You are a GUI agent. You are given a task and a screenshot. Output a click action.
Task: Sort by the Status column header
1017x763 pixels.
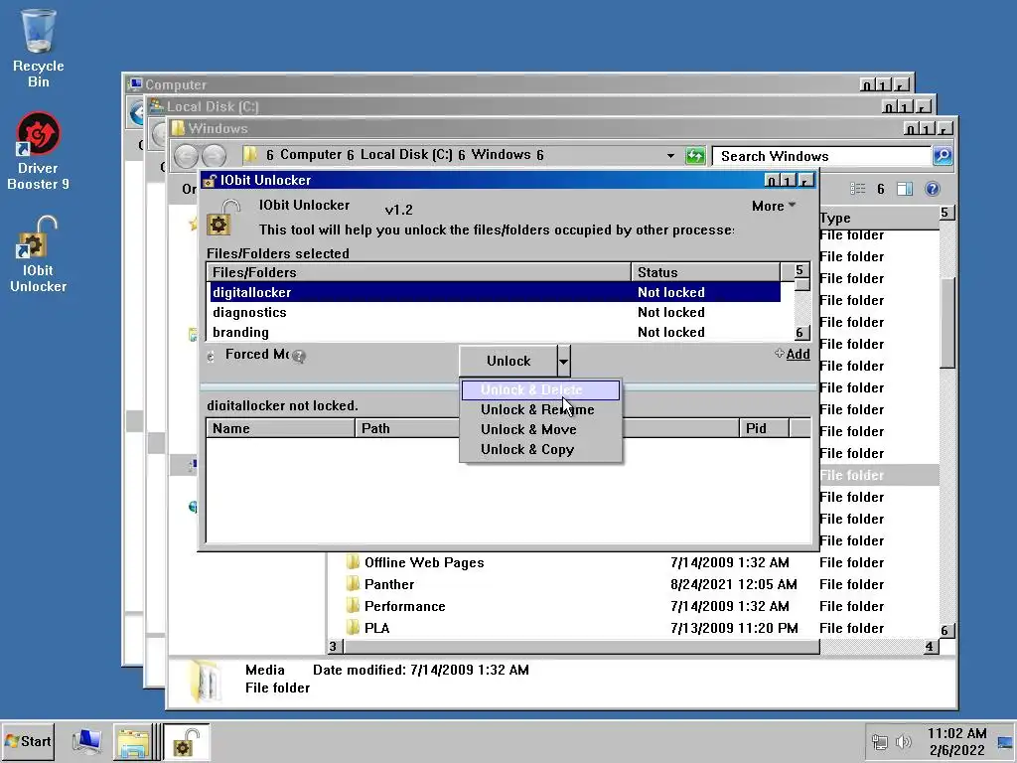tap(706, 272)
